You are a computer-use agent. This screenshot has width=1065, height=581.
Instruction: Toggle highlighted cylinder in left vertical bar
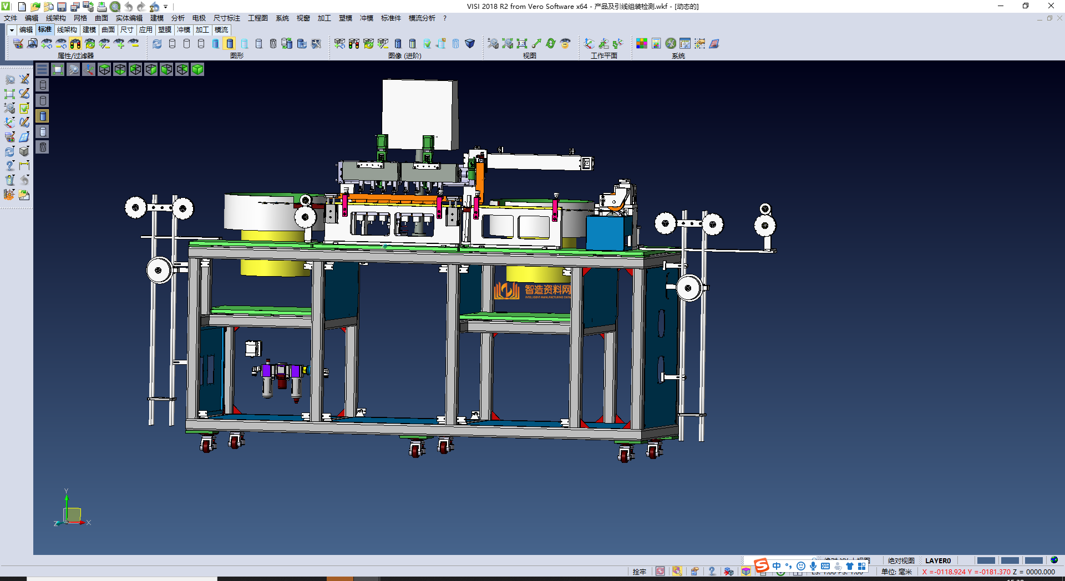tap(43, 116)
